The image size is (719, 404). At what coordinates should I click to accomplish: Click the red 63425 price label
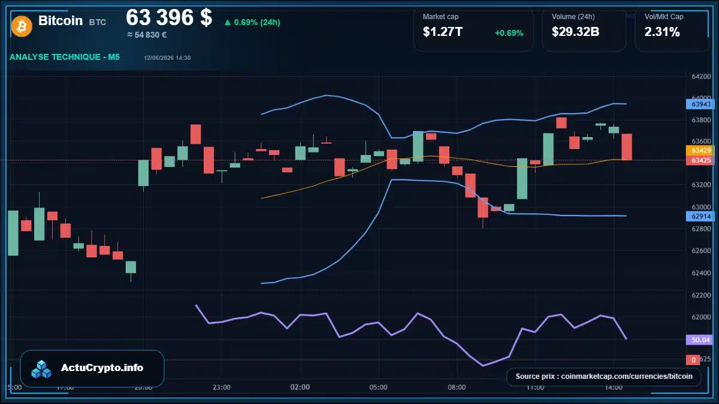[x=701, y=160]
